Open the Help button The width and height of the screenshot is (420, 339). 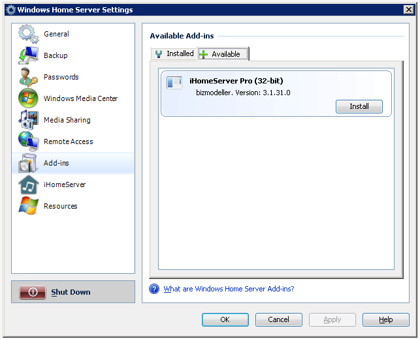386,319
